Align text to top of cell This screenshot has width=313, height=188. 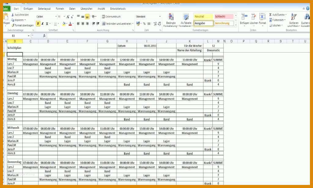(x=78, y=16)
